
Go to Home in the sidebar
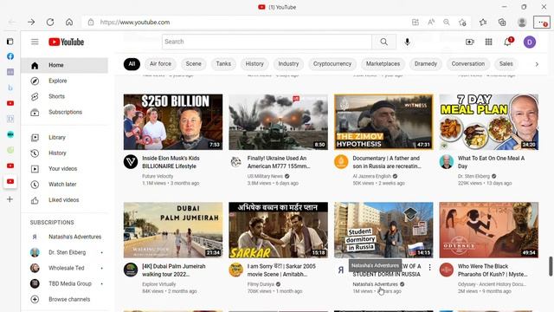(x=64, y=65)
